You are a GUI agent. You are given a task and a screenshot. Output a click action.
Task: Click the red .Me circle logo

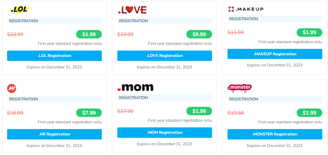tap(12, 88)
